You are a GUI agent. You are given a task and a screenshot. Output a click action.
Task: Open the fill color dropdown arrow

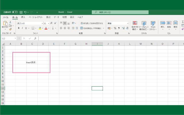[x=43, y=28]
